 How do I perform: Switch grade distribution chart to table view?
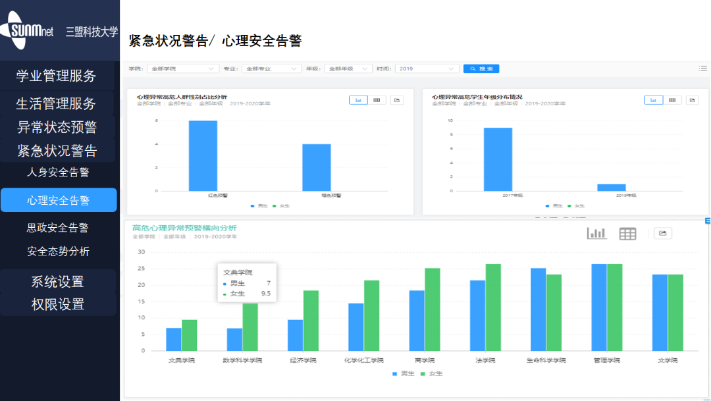(x=672, y=100)
